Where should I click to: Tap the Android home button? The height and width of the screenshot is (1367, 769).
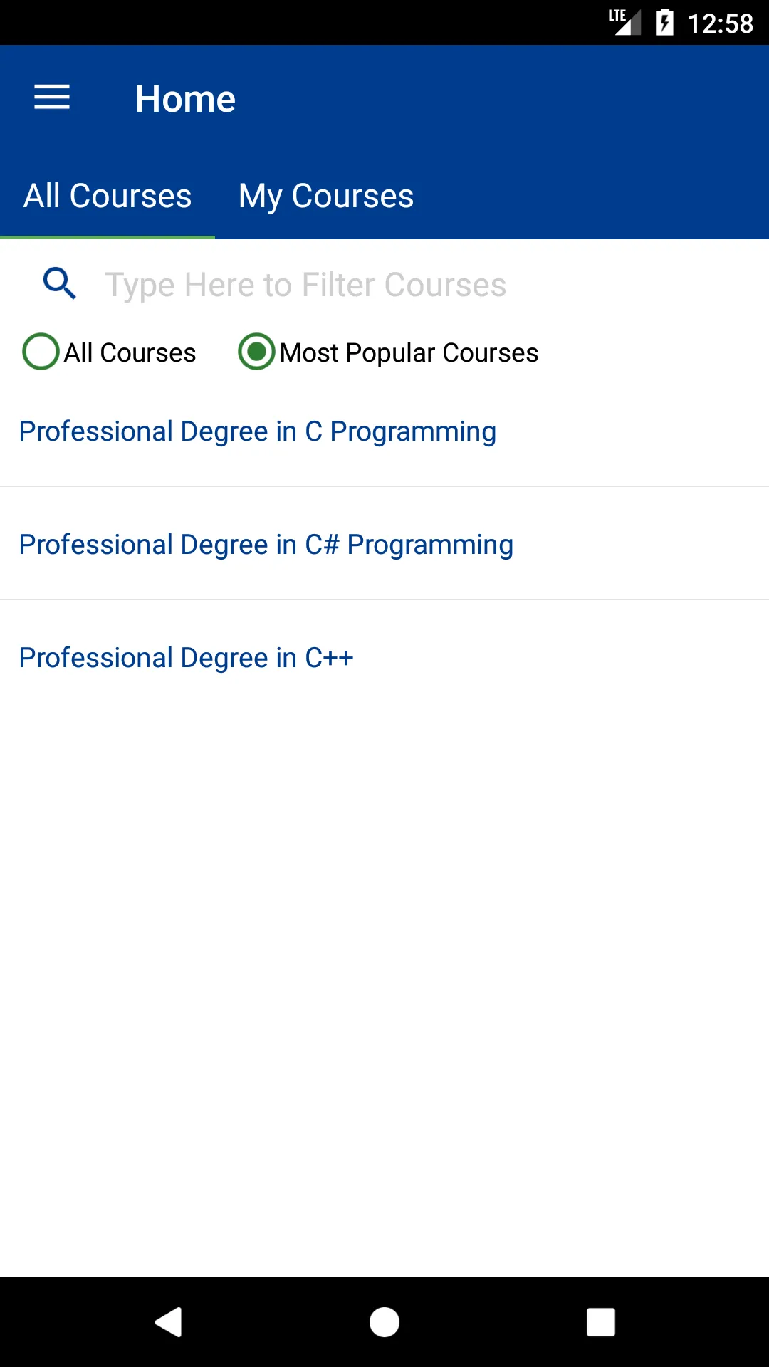pyautogui.click(x=384, y=1322)
